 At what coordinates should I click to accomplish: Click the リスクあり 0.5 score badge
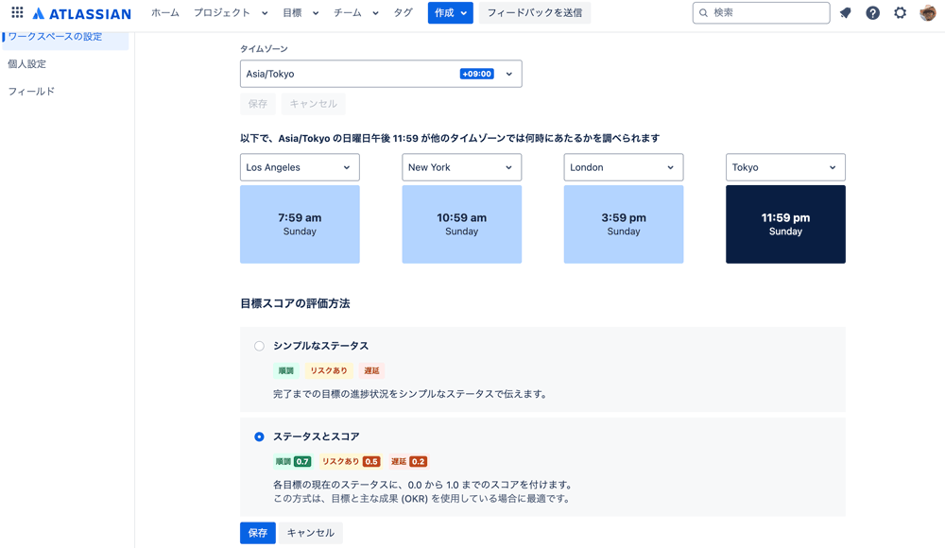pyautogui.click(x=351, y=462)
